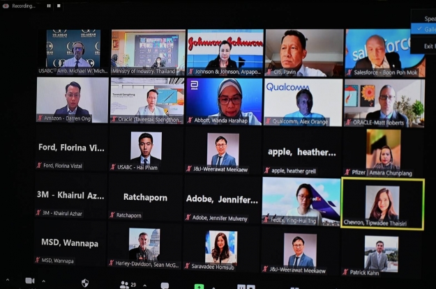Click muted mic icon beside Abbott, Wanda Harahap

190,120
